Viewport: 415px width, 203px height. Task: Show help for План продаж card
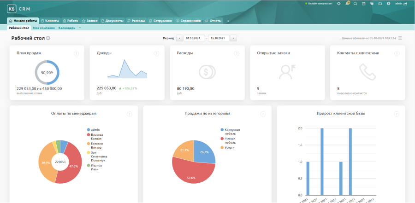pyautogui.click(x=76, y=53)
